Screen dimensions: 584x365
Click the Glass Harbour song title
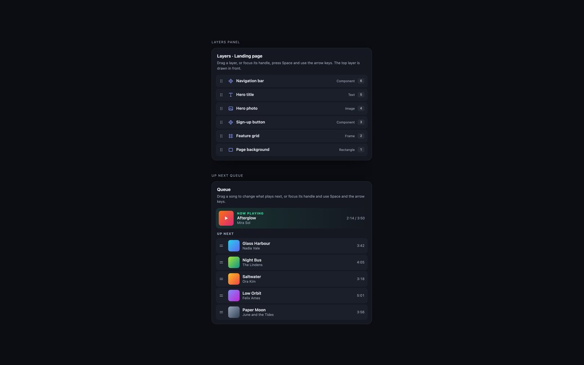[256, 243]
